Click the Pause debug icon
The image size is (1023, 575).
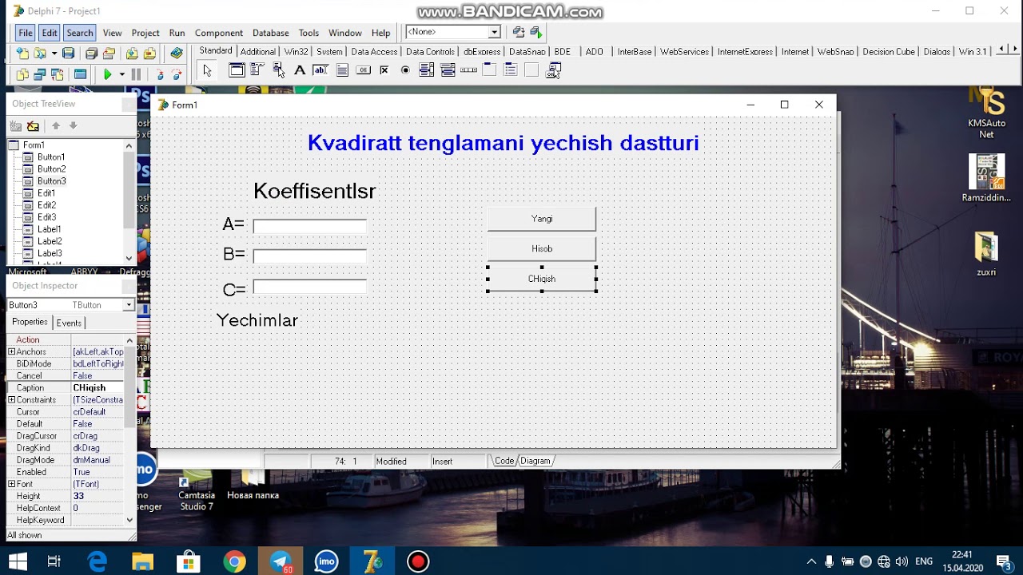pyautogui.click(x=136, y=74)
